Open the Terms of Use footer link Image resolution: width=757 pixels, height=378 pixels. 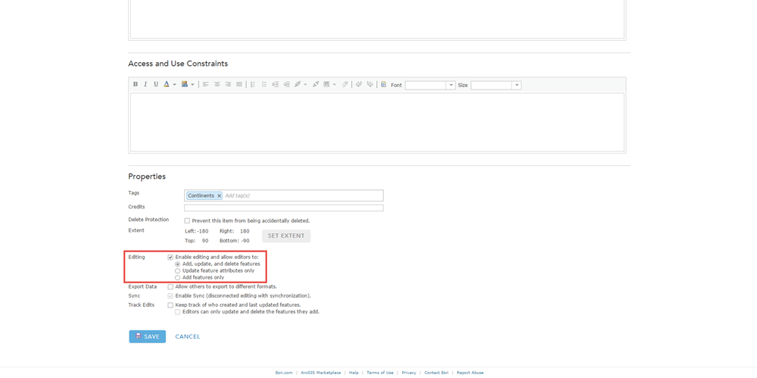tap(380, 373)
